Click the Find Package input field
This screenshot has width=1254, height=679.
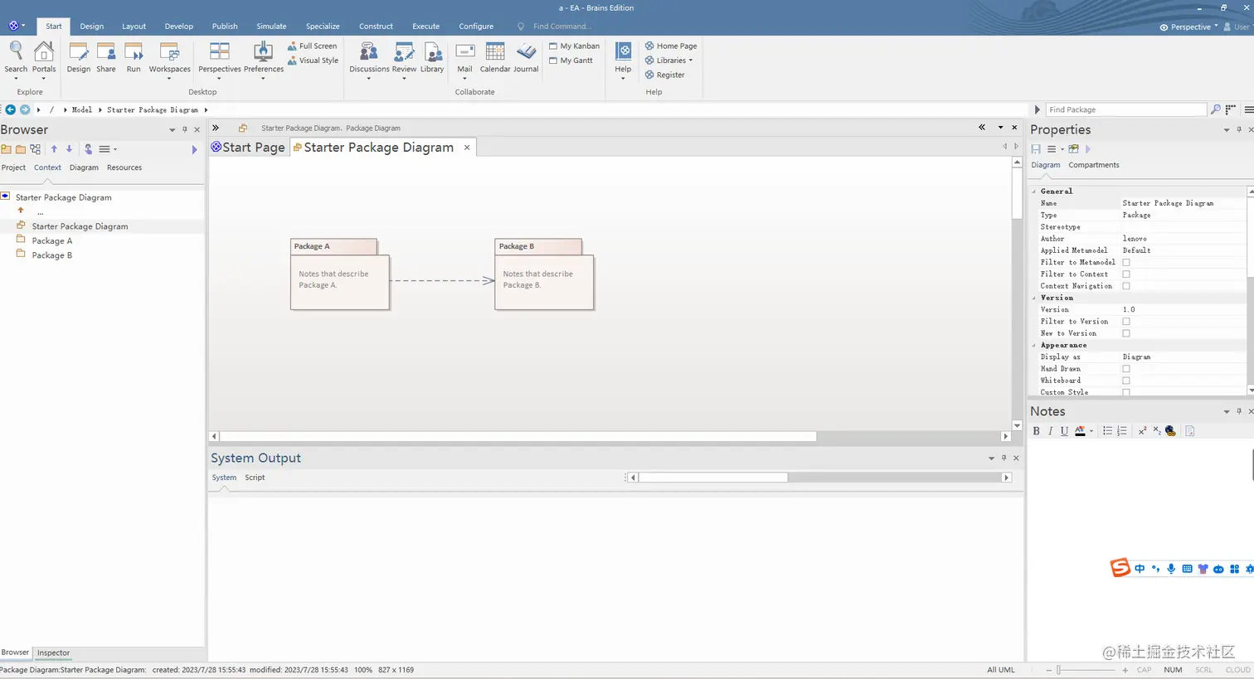click(1125, 109)
